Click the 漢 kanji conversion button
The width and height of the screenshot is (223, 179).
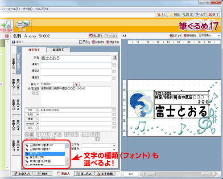coord(115,57)
